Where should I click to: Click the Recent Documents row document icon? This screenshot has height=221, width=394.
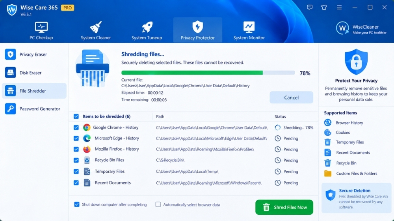click(87, 182)
